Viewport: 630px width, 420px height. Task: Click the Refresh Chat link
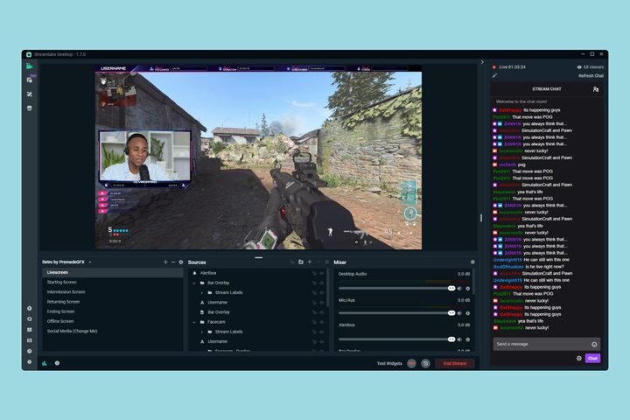[591, 75]
